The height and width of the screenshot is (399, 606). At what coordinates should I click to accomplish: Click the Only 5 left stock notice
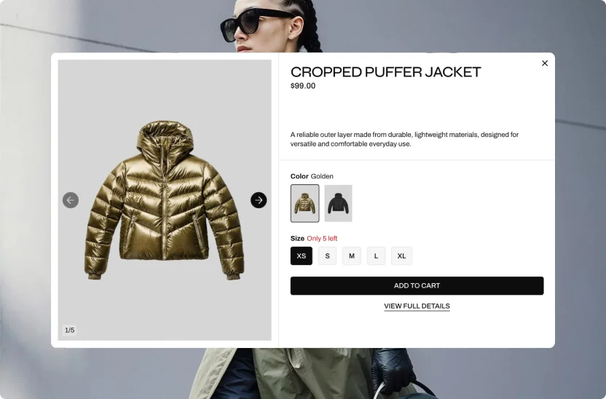point(322,238)
